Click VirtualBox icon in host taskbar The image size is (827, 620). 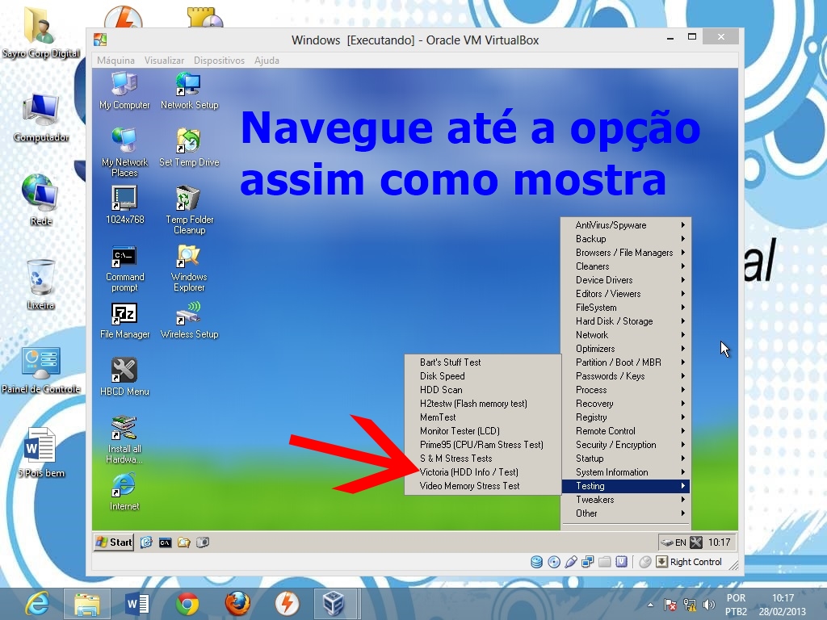pos(334,604)
